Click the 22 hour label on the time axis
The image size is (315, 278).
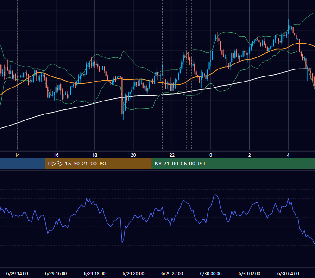click(x=172, y=155)
